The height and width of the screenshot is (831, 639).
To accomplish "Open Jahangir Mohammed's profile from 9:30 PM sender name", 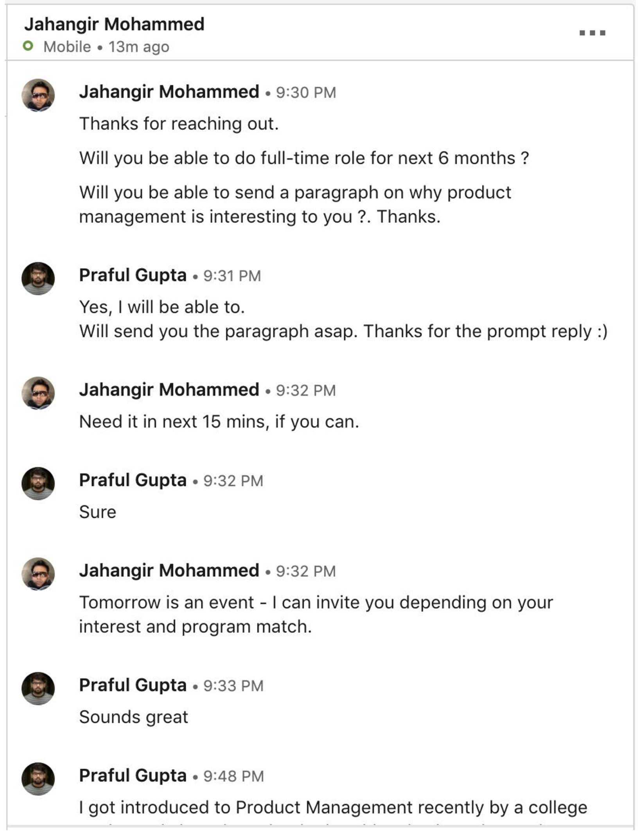I will (x=169, y=92).
